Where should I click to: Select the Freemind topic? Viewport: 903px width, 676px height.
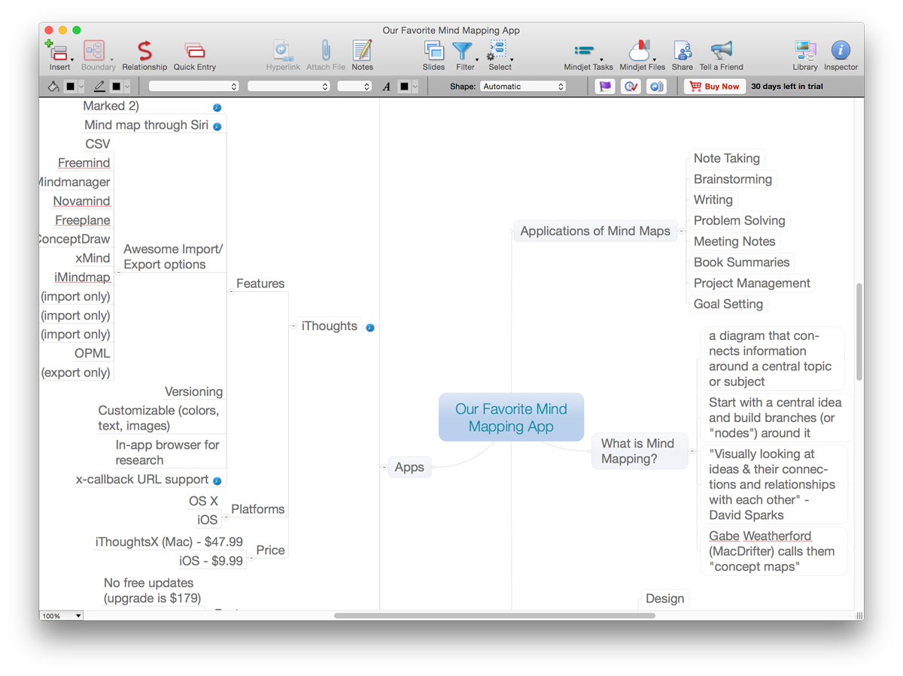tap(84, 163)
